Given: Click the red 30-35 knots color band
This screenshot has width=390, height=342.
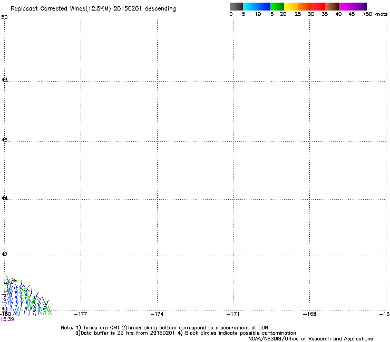Looking at the screenshot, I should pos(318,6).
